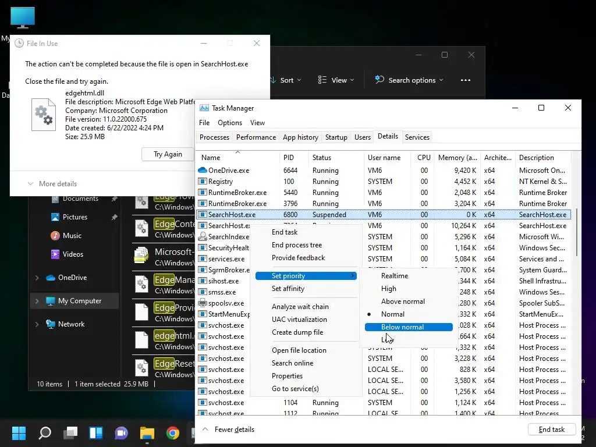The width and height of the screenshot is (596, 447).
Task: Open the Options menu in Task Manager
Action: click(229, 123)
